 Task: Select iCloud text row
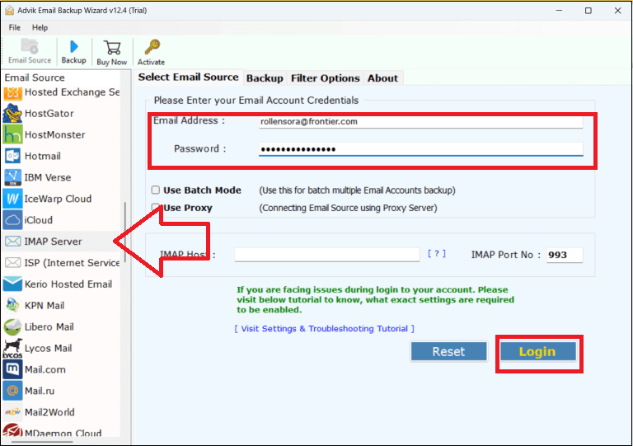[x=39, y=220]
